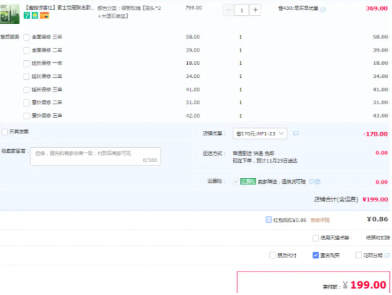Viewport: 392px width, 295px height.
Task: Click the chat bubble icon beside 省430 promotion
Action: pos(323,10)
